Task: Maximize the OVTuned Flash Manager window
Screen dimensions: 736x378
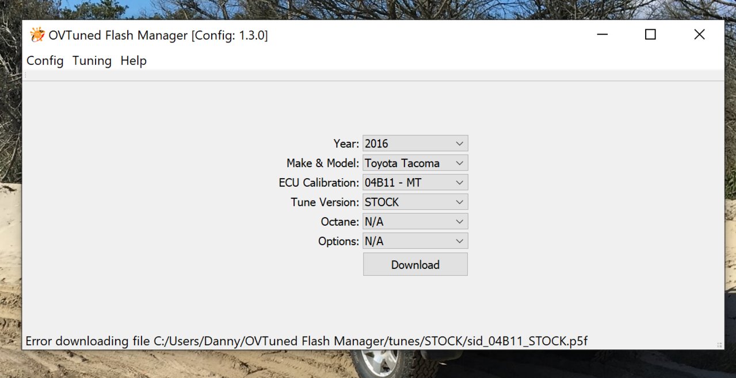Action: pos(650,34)
